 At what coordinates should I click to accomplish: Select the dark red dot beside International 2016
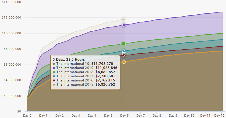pos(54,80)
